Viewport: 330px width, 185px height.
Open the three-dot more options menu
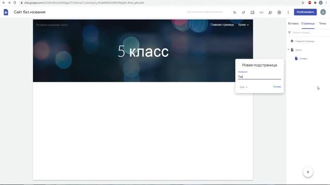pyautogui.click(x=288, y=12)
